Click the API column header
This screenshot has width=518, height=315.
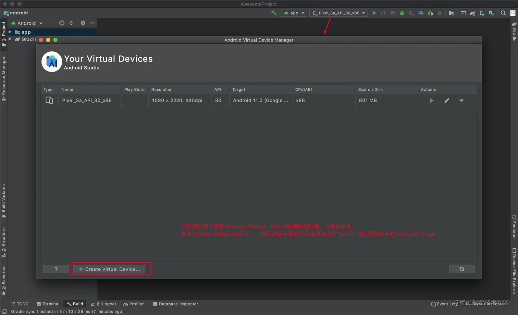click(220, 89)
